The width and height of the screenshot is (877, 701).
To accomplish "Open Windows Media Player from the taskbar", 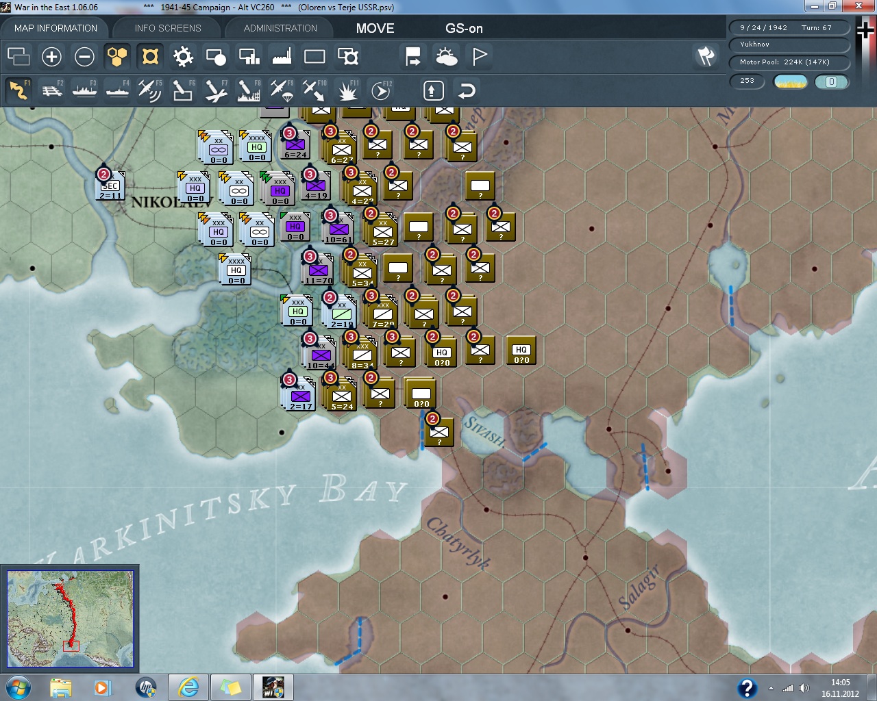I will point(103,687).
